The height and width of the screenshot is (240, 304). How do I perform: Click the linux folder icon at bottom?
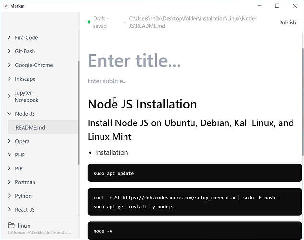[11, 225]
